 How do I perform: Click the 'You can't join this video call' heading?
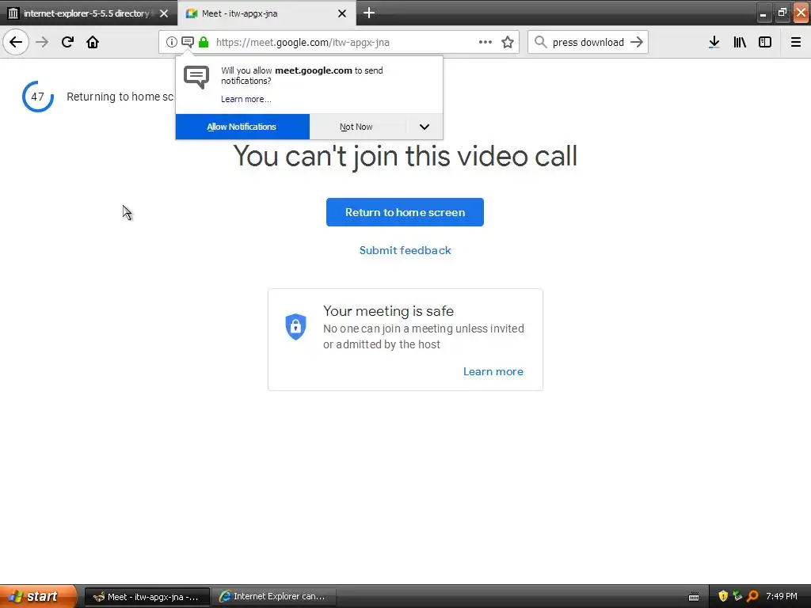[405, 156]
